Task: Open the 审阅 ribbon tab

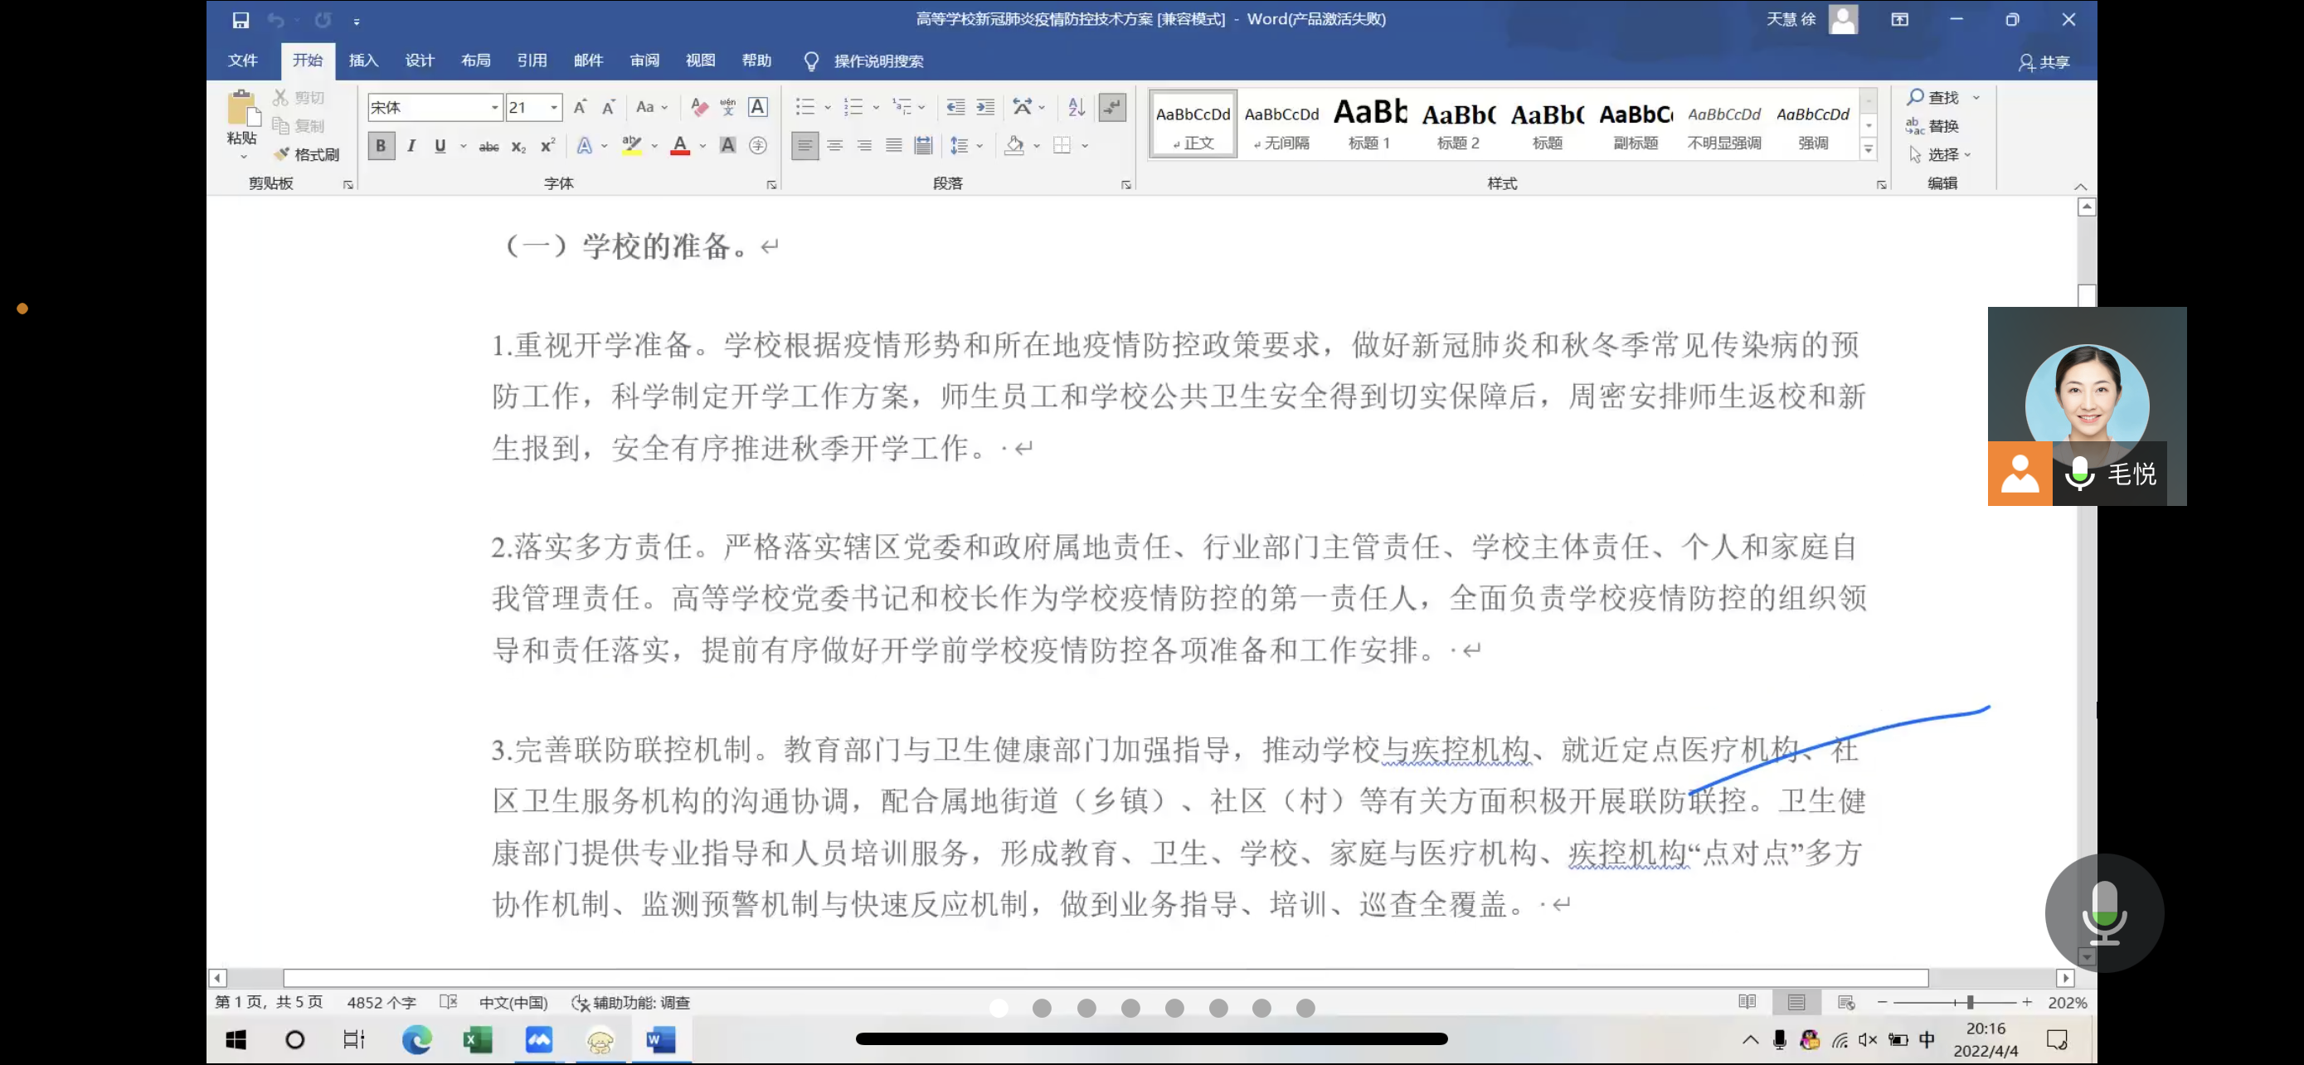Action: click(x=644, y=61)
